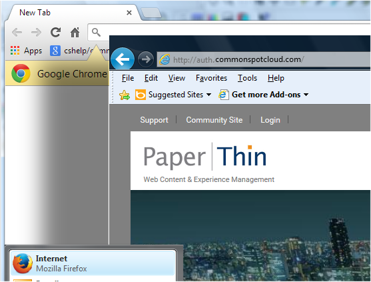Screen dimensions: 371x282
Task: Click the Web Content & Experience Management tagline
Action: point(209,179)
